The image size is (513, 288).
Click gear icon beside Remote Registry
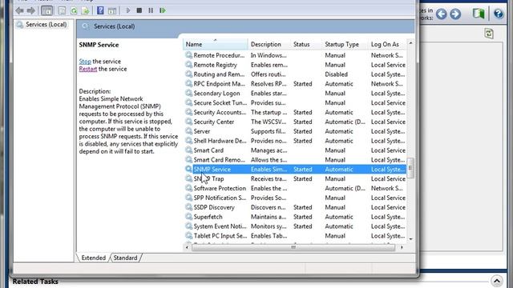(189, 64)
